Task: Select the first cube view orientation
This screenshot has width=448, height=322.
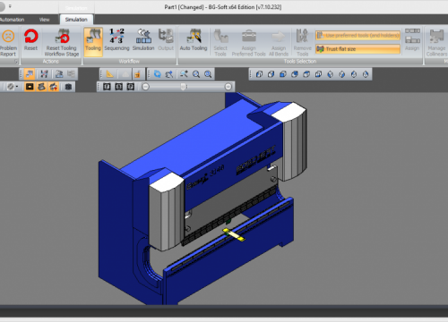Action: click(259, 74)
